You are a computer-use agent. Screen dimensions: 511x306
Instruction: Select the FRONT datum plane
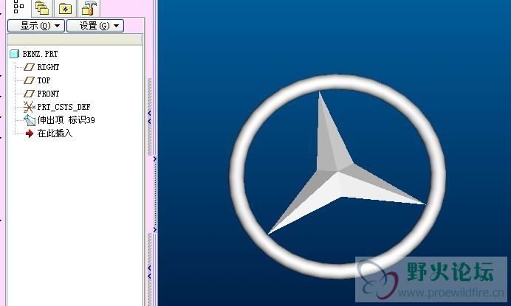click(48, 94)
